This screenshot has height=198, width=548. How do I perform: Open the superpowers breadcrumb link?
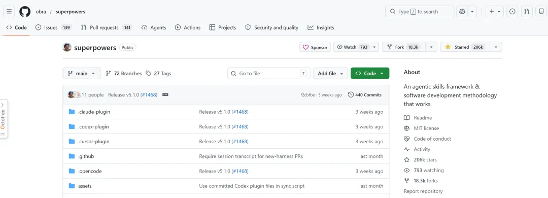70,12
